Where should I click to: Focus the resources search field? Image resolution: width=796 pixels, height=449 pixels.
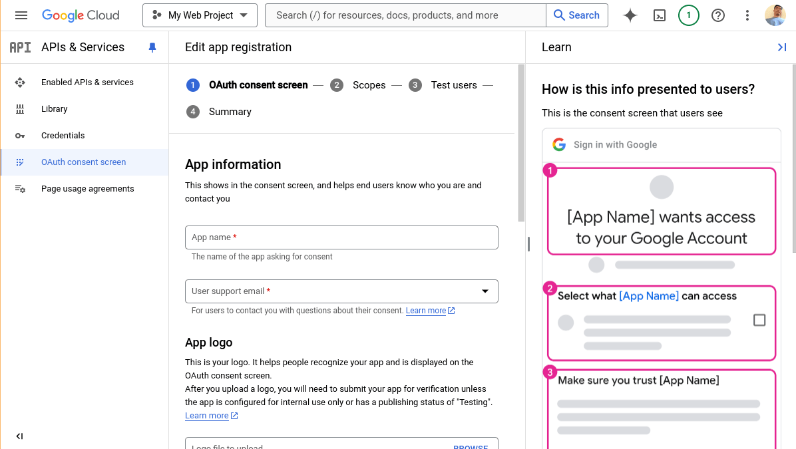(405, 15)
